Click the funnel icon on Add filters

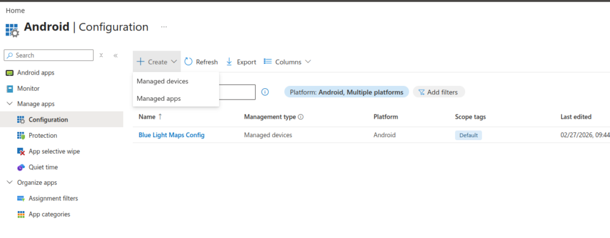click(421, 92)
